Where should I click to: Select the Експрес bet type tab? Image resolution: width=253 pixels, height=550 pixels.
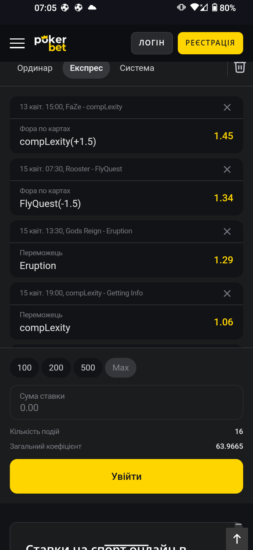point(86,68)
